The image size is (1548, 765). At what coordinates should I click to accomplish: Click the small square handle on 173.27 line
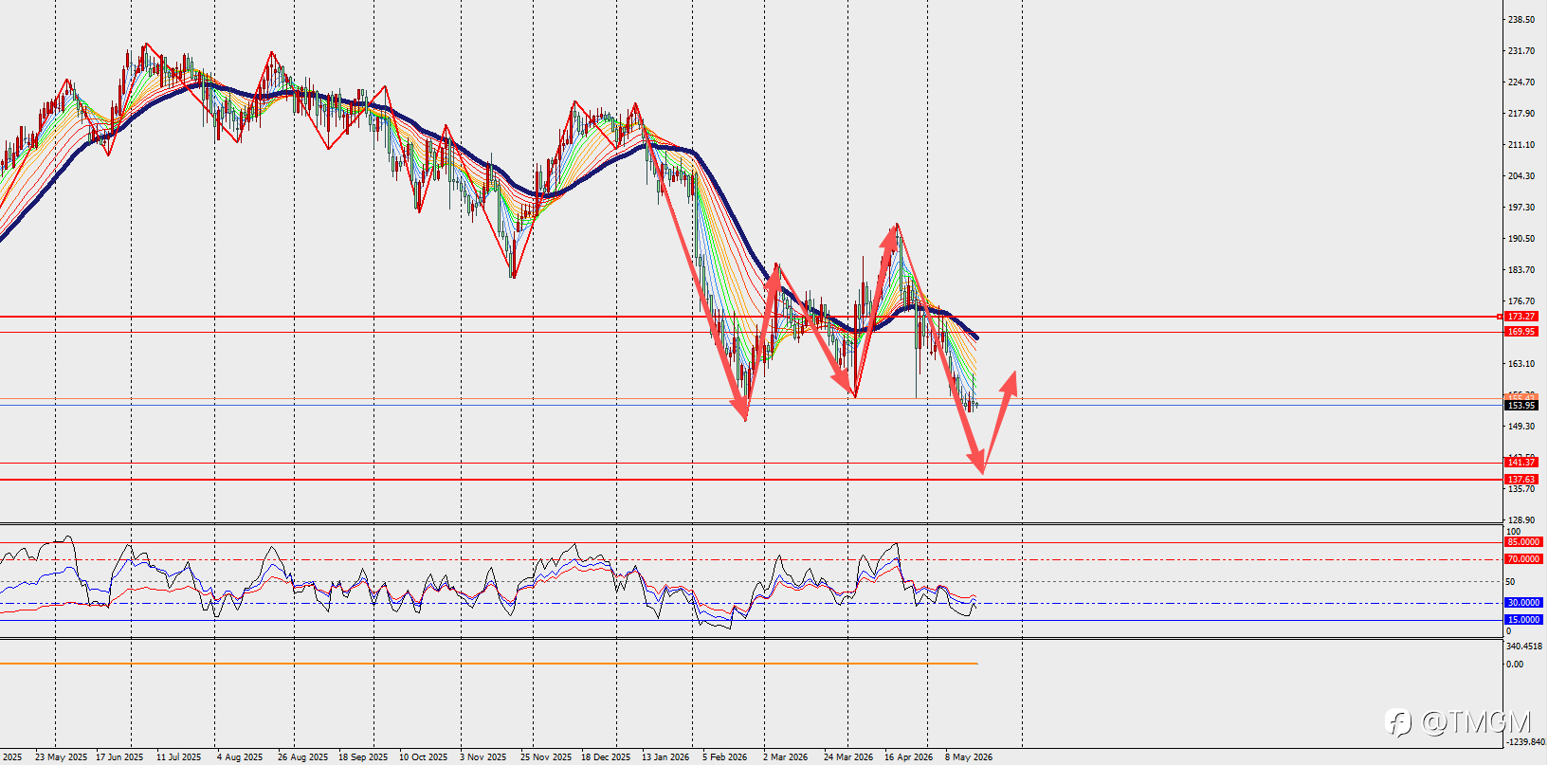pyautogui.click(x=1500, y=317)
